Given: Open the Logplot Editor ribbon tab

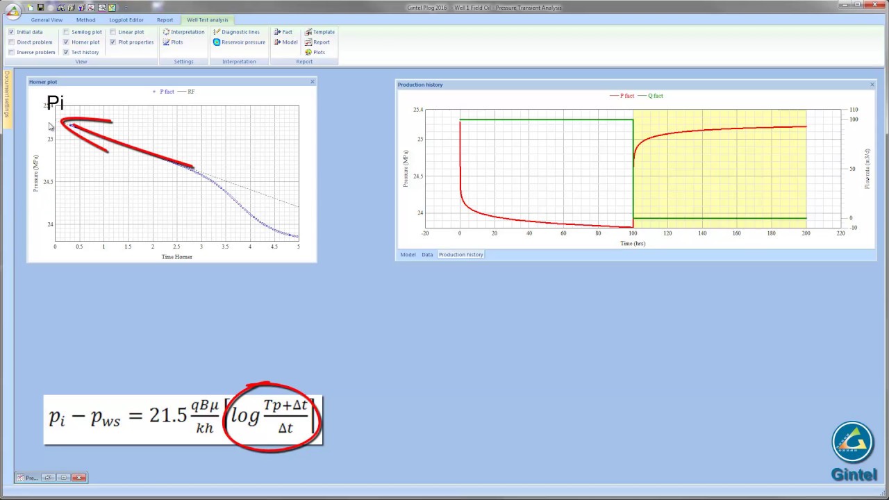Looking at the screenshot, I should point(126,20).
